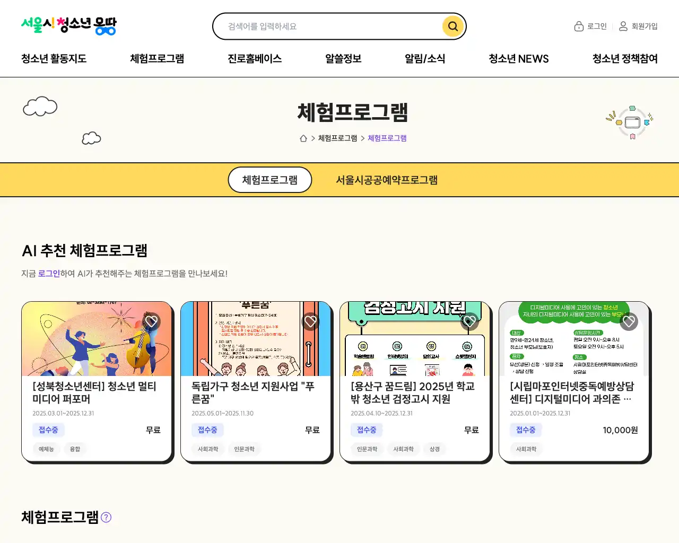
Task: Click the yellow search magnifier button
Action: (452, 27)
